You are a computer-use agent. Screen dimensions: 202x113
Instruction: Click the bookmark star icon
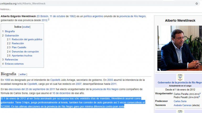point(196,3)
